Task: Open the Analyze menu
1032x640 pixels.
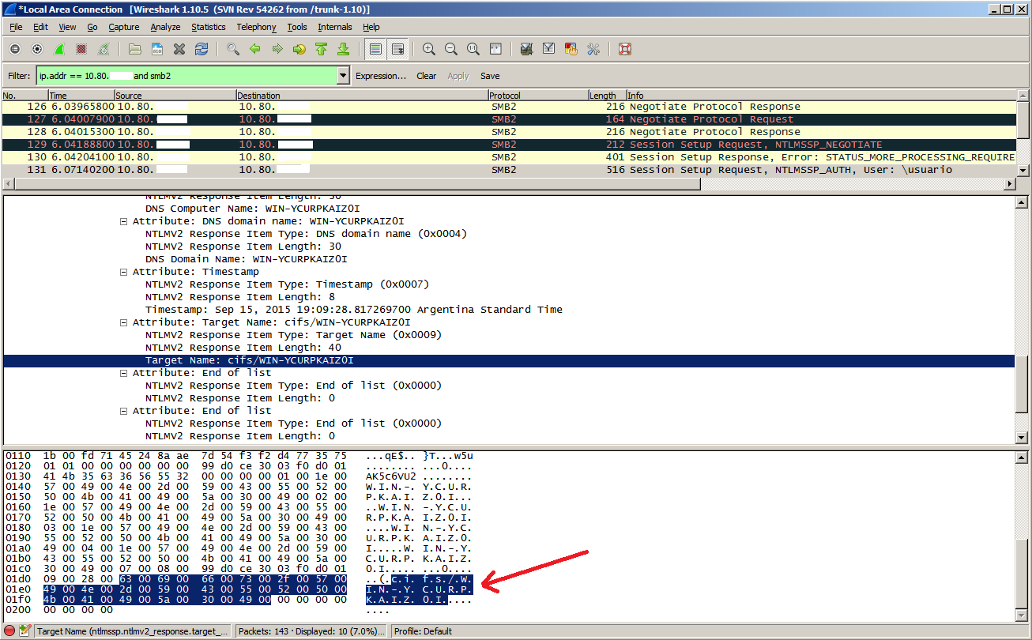Action: tap(165, 27)
